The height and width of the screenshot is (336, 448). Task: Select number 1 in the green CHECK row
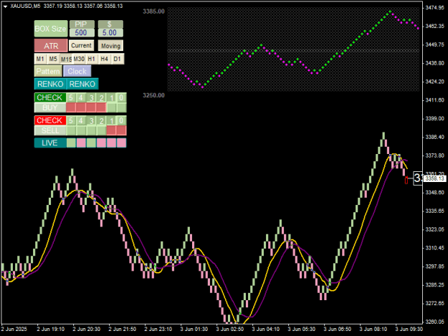111,97
